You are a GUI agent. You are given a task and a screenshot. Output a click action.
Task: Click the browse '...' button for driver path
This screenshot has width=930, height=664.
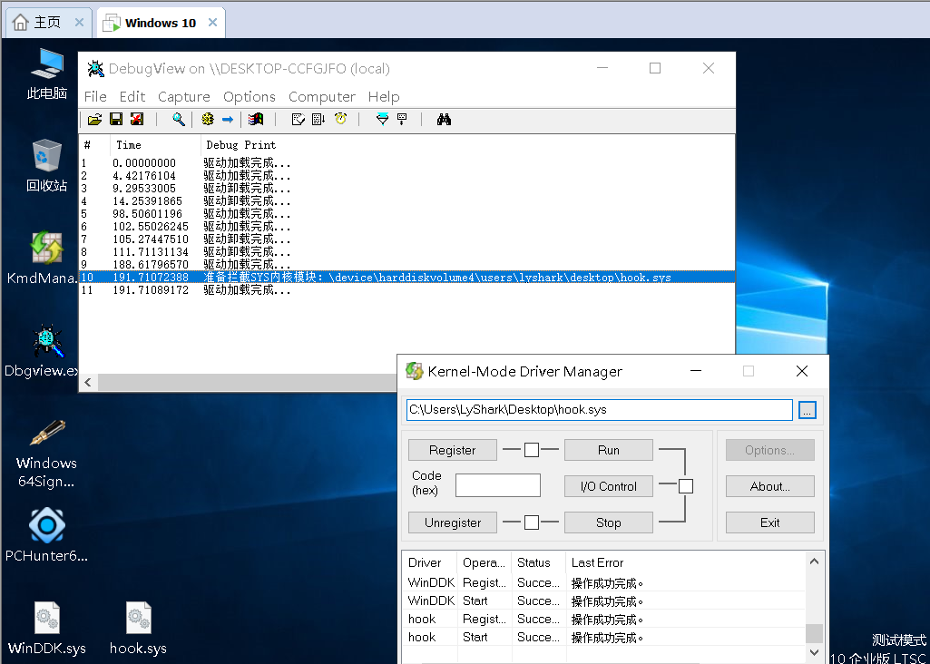point(808,410)
